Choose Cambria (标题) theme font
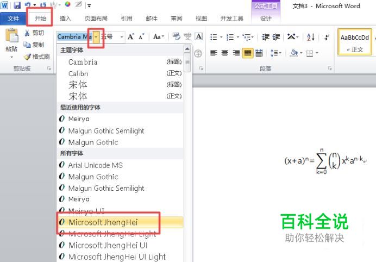The height and width of the screenshot is (262, 376). pyautogui.click(x=121, y=62)
